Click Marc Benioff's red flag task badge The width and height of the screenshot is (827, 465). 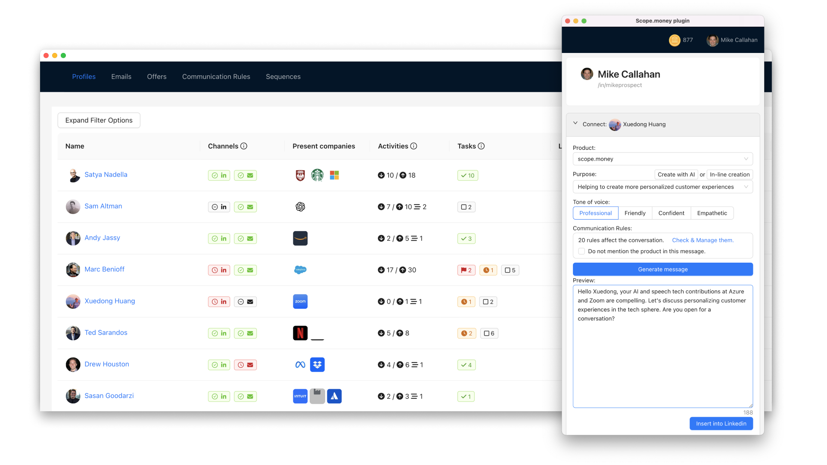point(466,270)
